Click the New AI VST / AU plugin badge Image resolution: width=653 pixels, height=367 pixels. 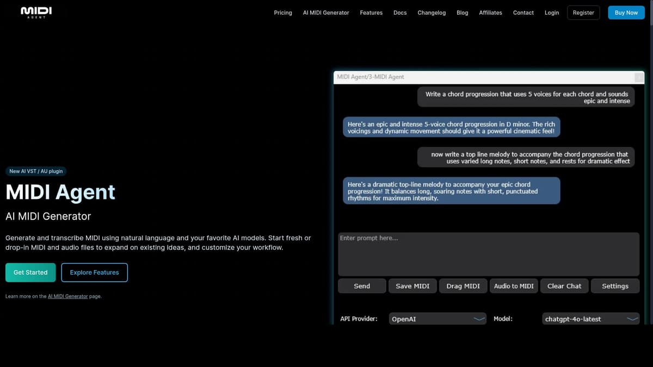pyautogui.click(x=36, y=171)
